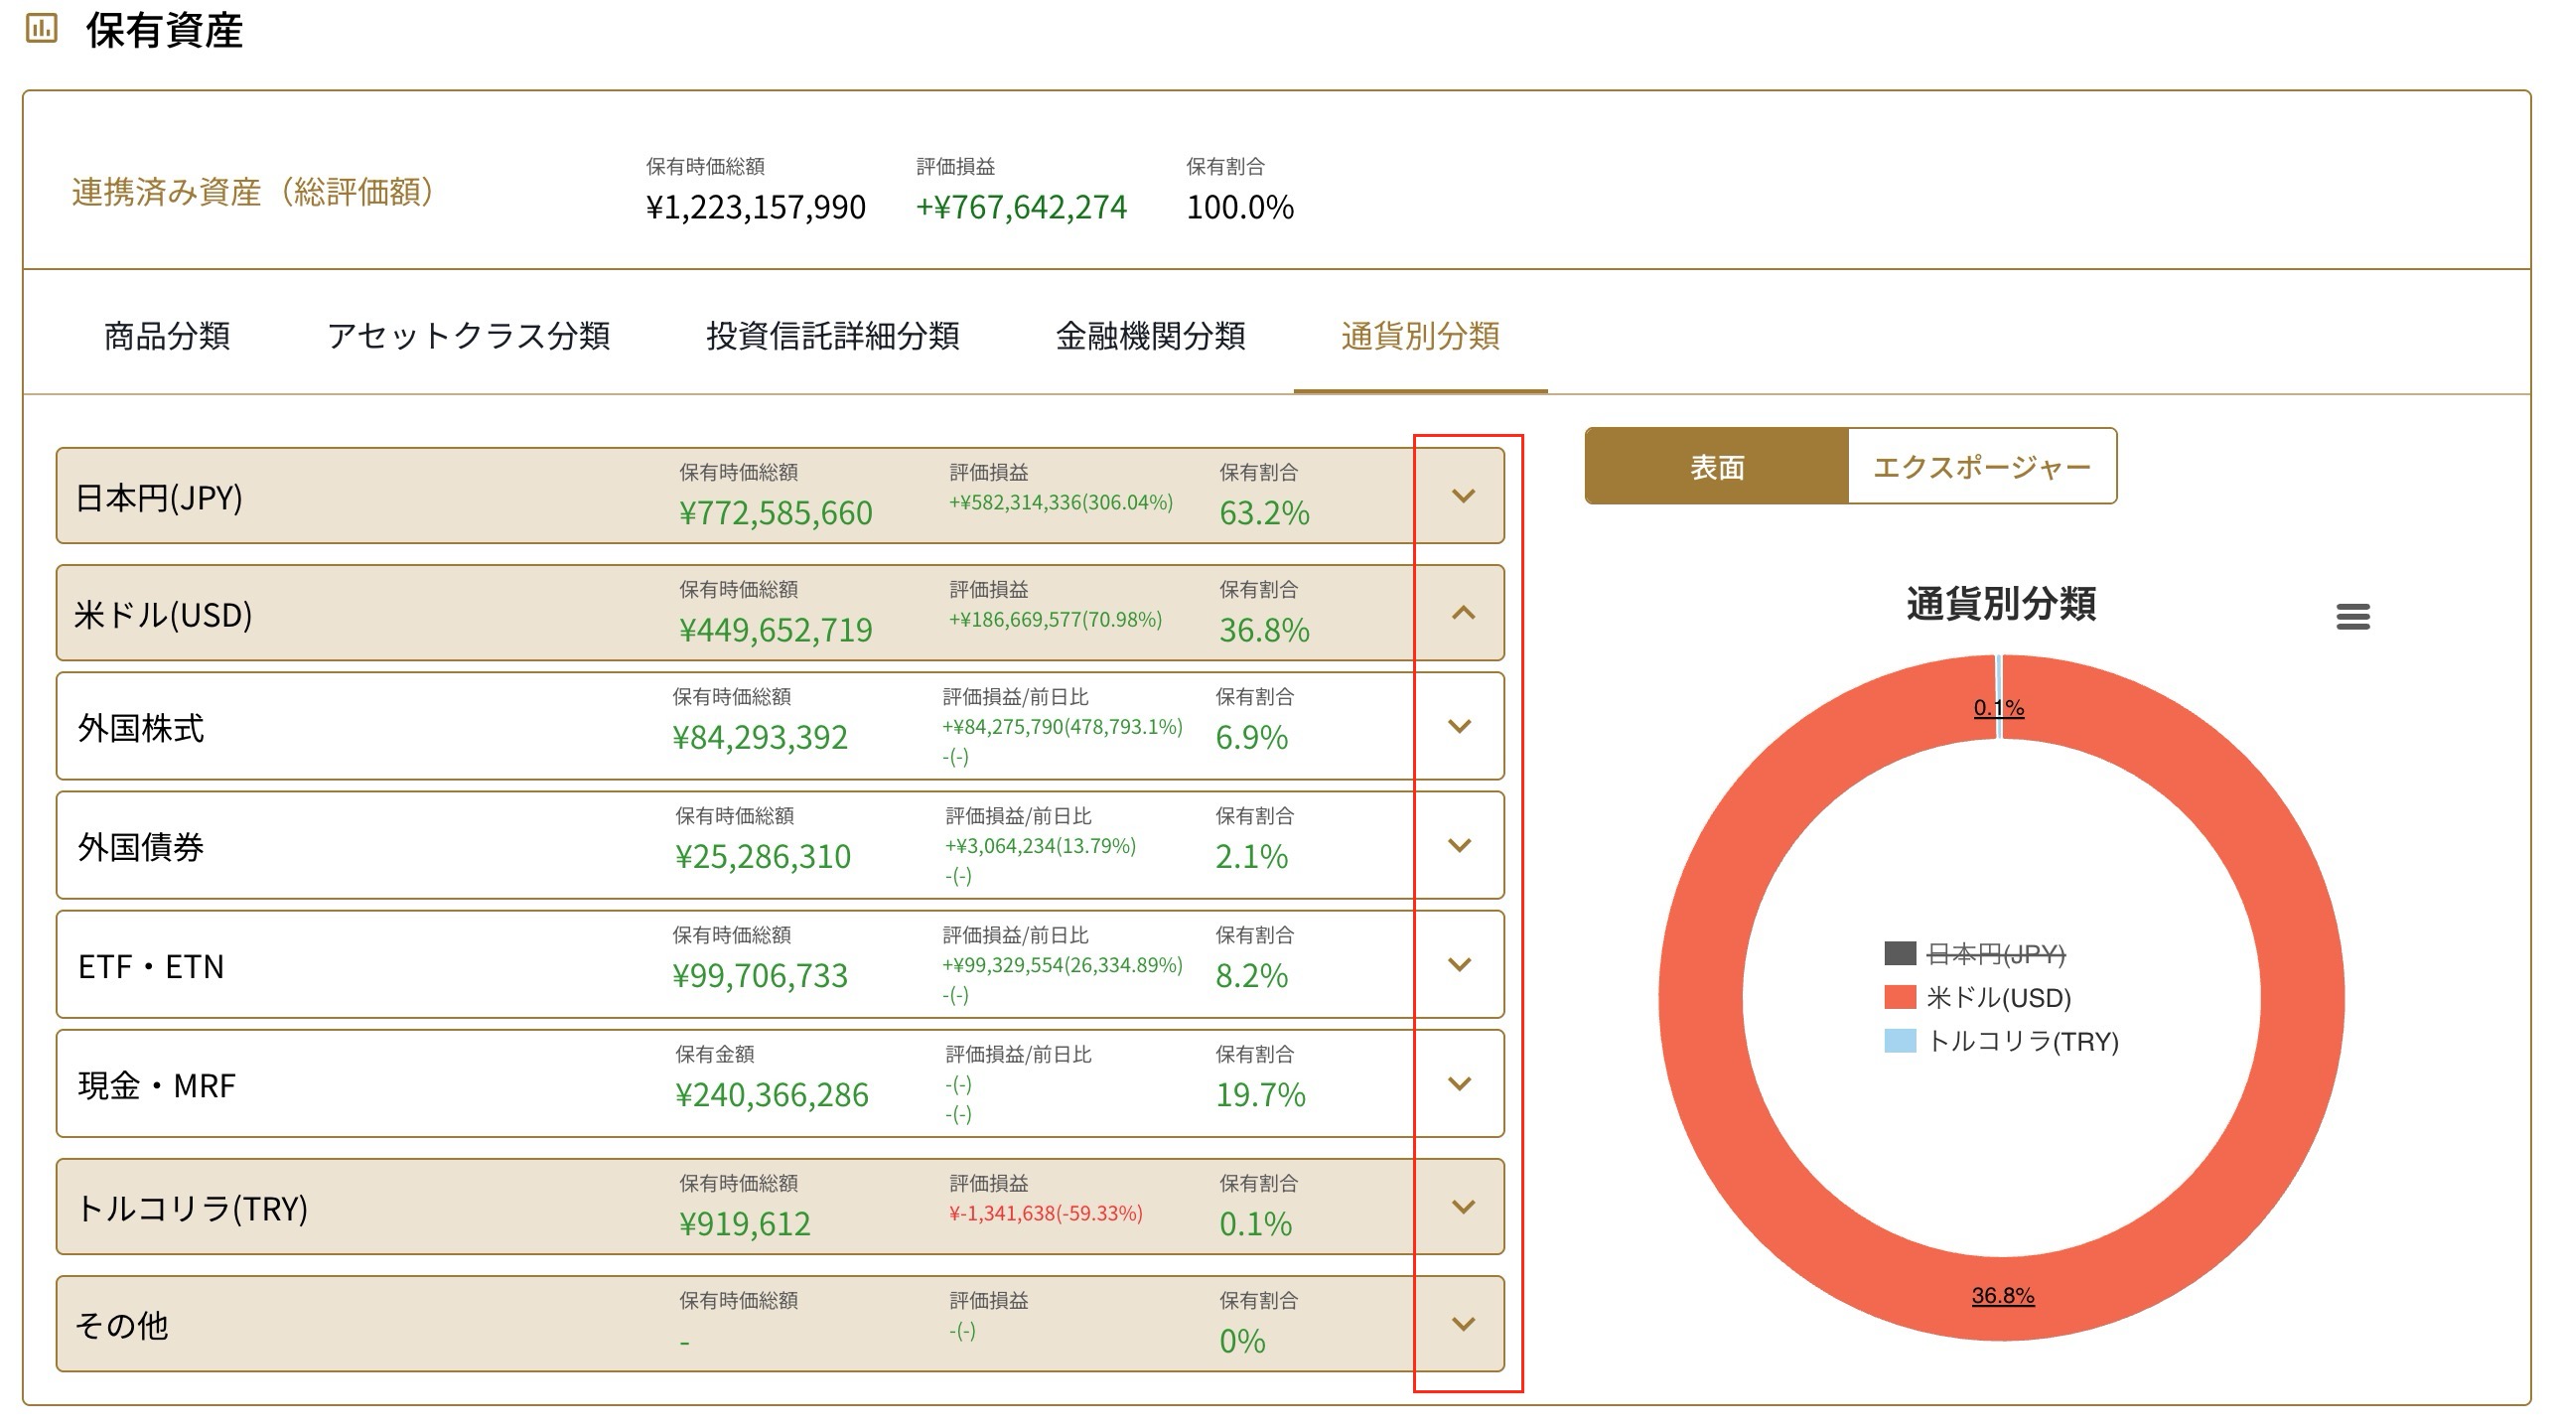The image size is (2558, 1428).
Task: Click the TRY loss ¥-1,341,638(-59.33%)
Action: pyautogui.click(x=1046, y=1214)
